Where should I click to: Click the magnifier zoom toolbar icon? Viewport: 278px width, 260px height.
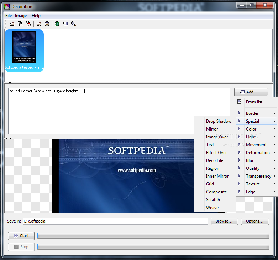tap(73, 24)
